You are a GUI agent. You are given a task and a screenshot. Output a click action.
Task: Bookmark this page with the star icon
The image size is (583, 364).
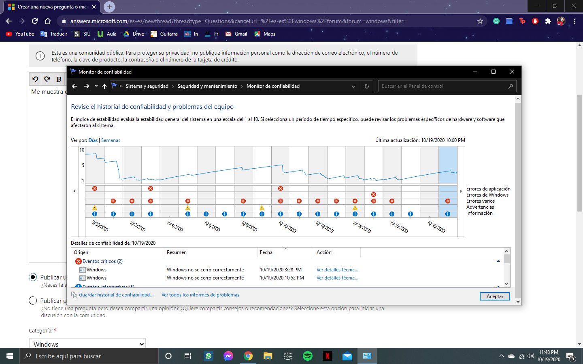click(480, 21)
